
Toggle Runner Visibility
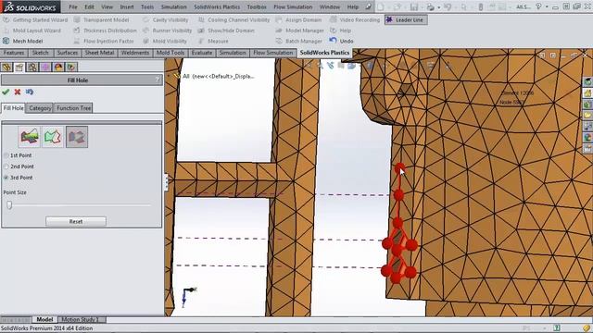click(x=167, y=31)
